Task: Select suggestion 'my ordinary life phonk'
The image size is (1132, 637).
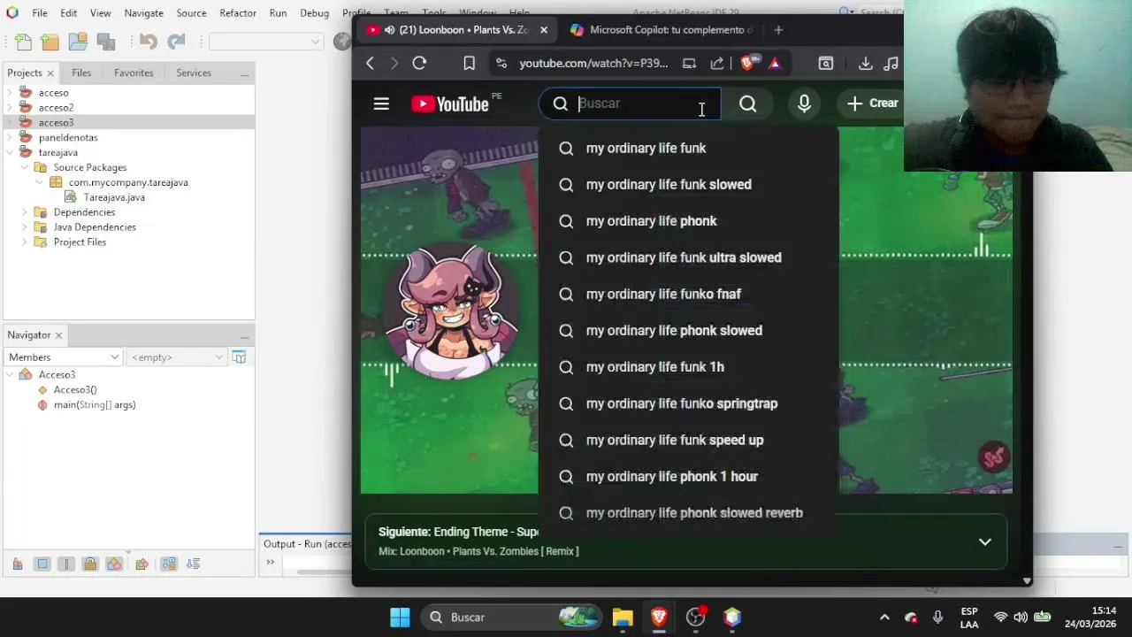Action: (x=688, y=221)
